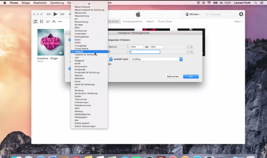Screen dimensions: 267x158
Task: Click the Lennart Kraft user name
Action: click(x=242, y=3)
